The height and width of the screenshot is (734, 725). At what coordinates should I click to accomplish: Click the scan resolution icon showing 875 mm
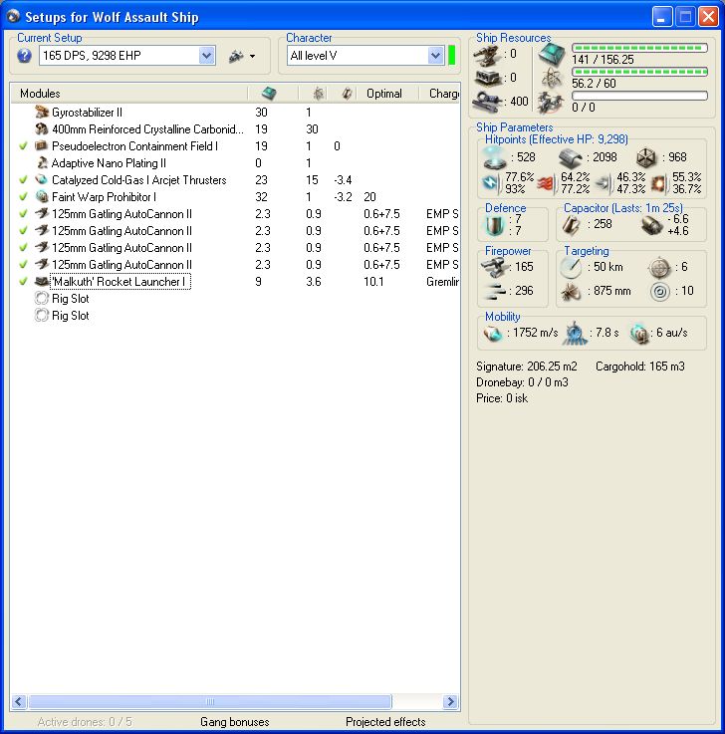tap(571, 292)
